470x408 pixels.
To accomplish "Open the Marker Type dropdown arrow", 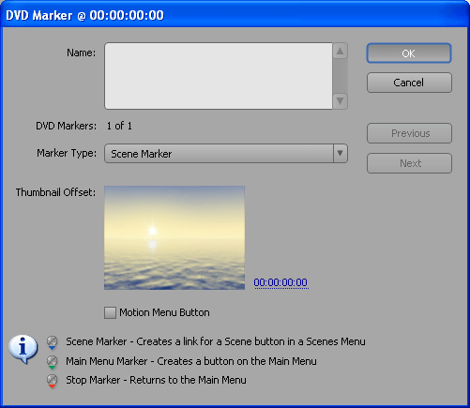I will tap(341, 153).
